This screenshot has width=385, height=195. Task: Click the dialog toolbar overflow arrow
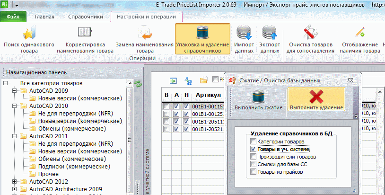pyautogui.click(x=356, y=116)
